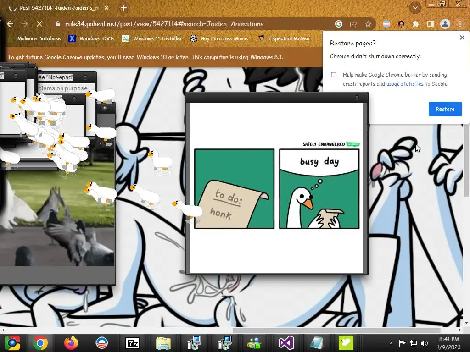
Task: Open the Windows 11 Installer bookmark
Action: click(x=152, y=38)
